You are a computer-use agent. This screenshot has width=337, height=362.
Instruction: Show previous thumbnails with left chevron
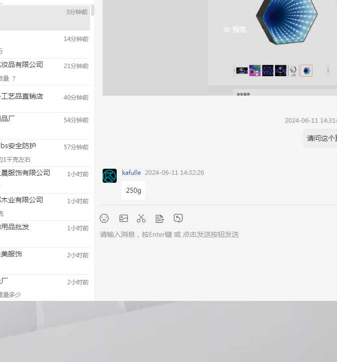(x=234, y=71)
